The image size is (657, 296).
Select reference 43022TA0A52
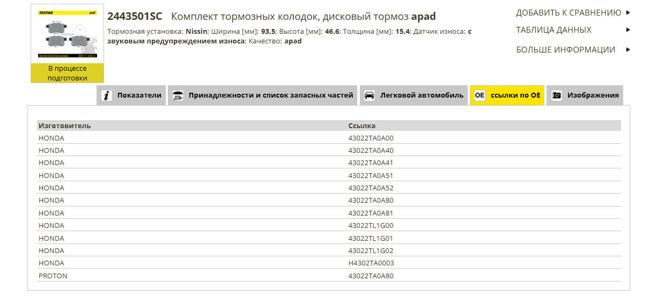pos(371,188)
